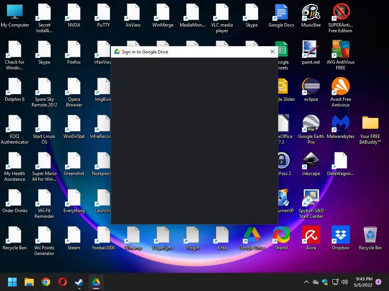Open Windows Security tray icon
389x291 pixels.
point(325,282)
